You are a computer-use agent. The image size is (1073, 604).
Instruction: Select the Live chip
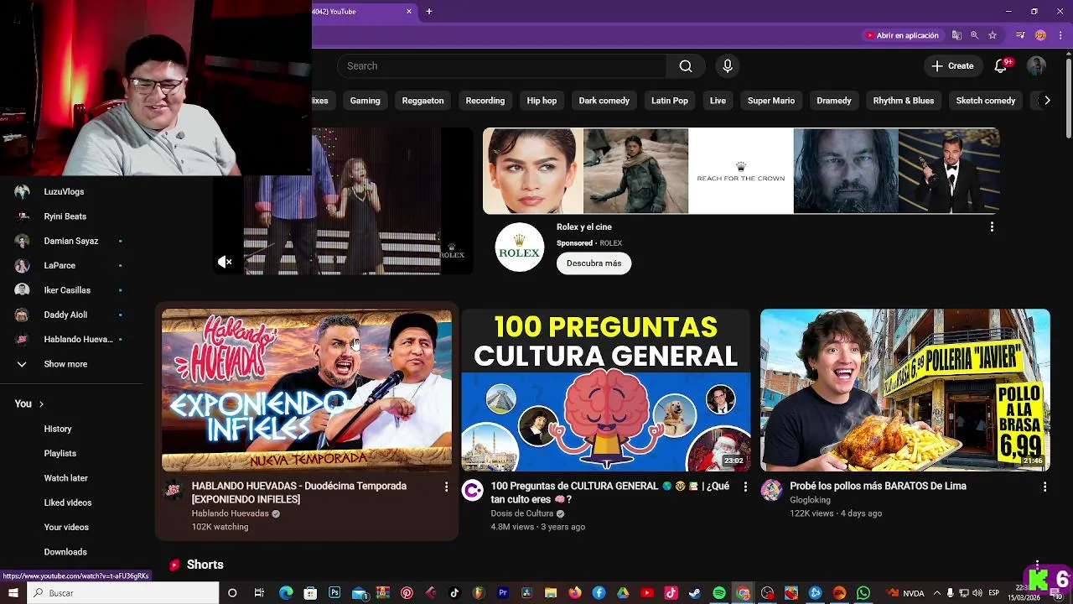click(718, 101)
